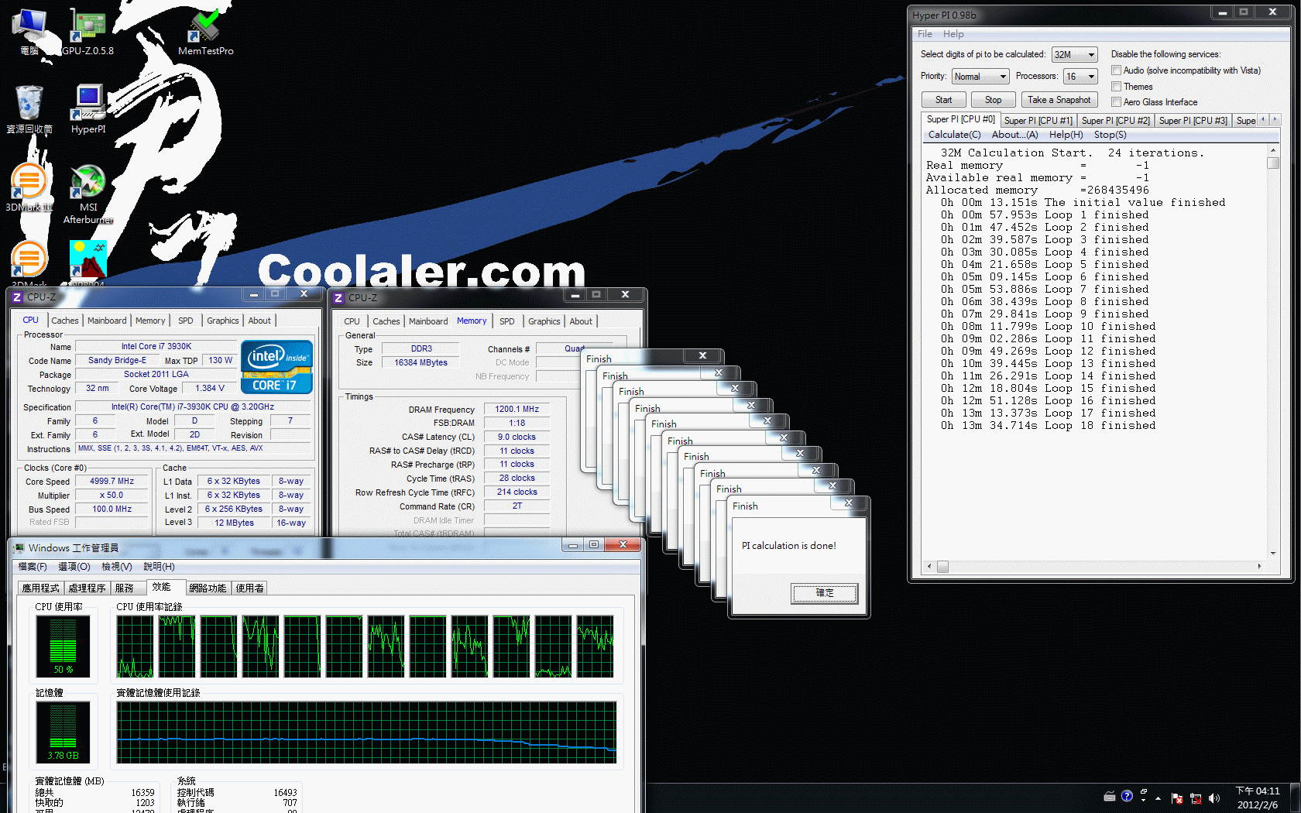Click the left CPU-Z title icon
Image resolution: width=1301 pixels, height=813 pixels.
pyautogui.click(x=17, y=297)
